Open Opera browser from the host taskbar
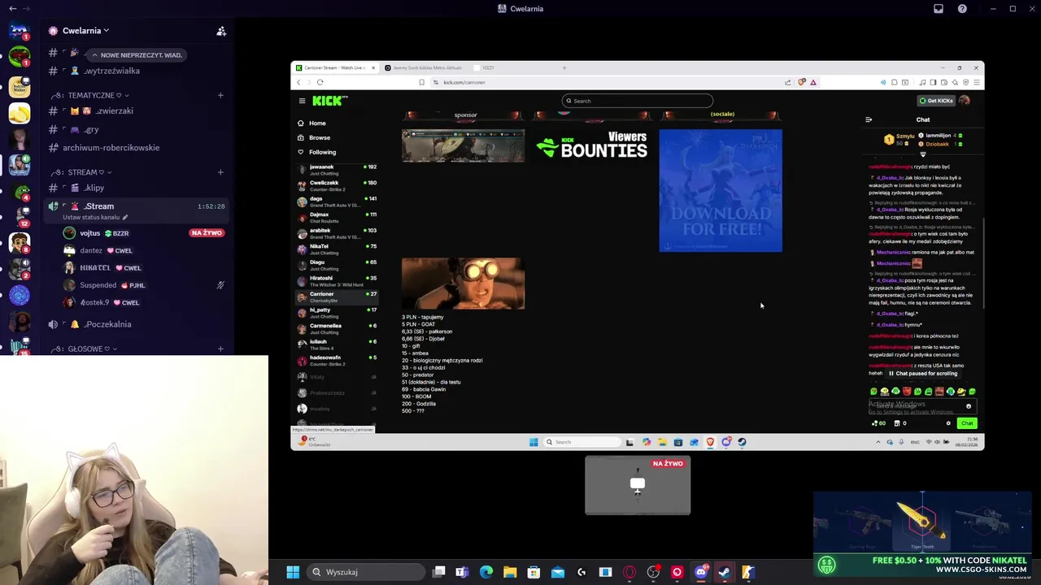This screenshot has height=585, width=1041. (629, 572)
